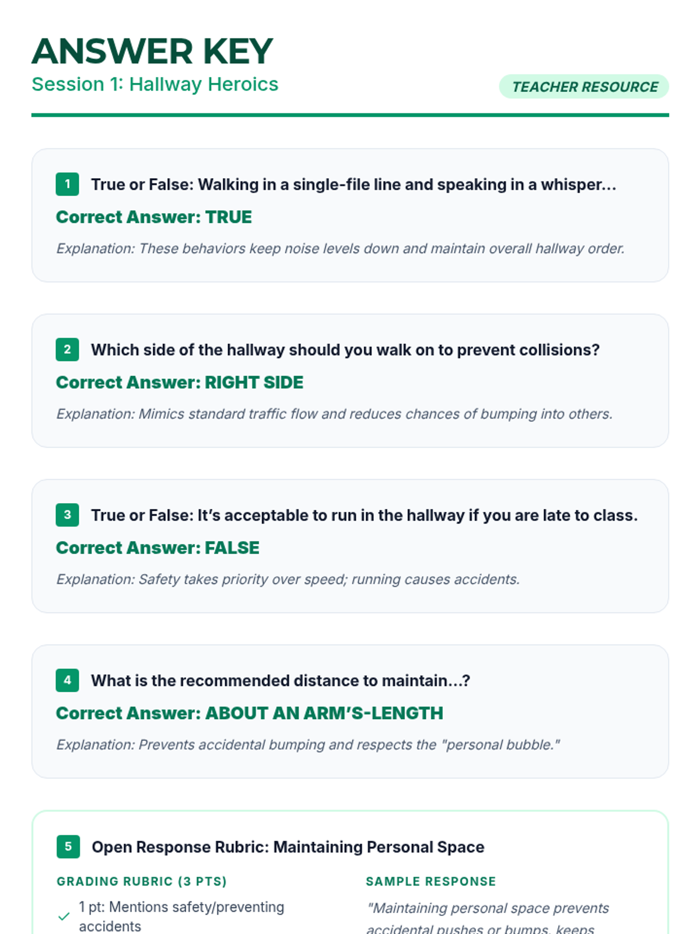Click Correct Answer: FALSE text
The width and height of the screenshot is (700, 934).
tap(157, 548)
